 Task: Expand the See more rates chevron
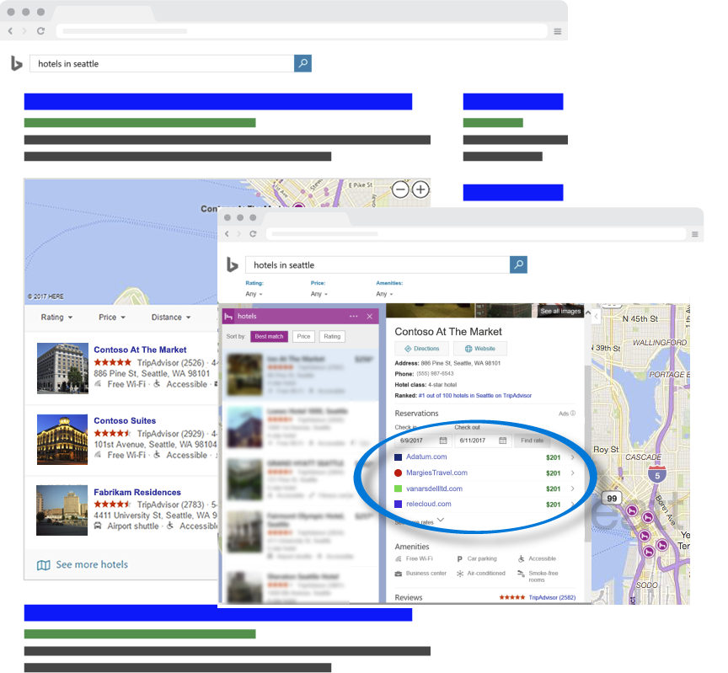tap(440, 521)
